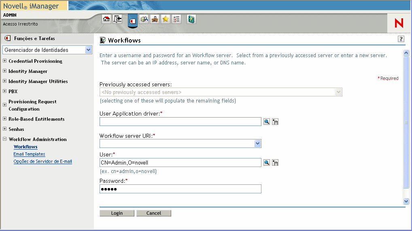This screenshot has width=412, height=231.
Task: Browse for User Application driver with magnifier
Action: pos(267,122)
